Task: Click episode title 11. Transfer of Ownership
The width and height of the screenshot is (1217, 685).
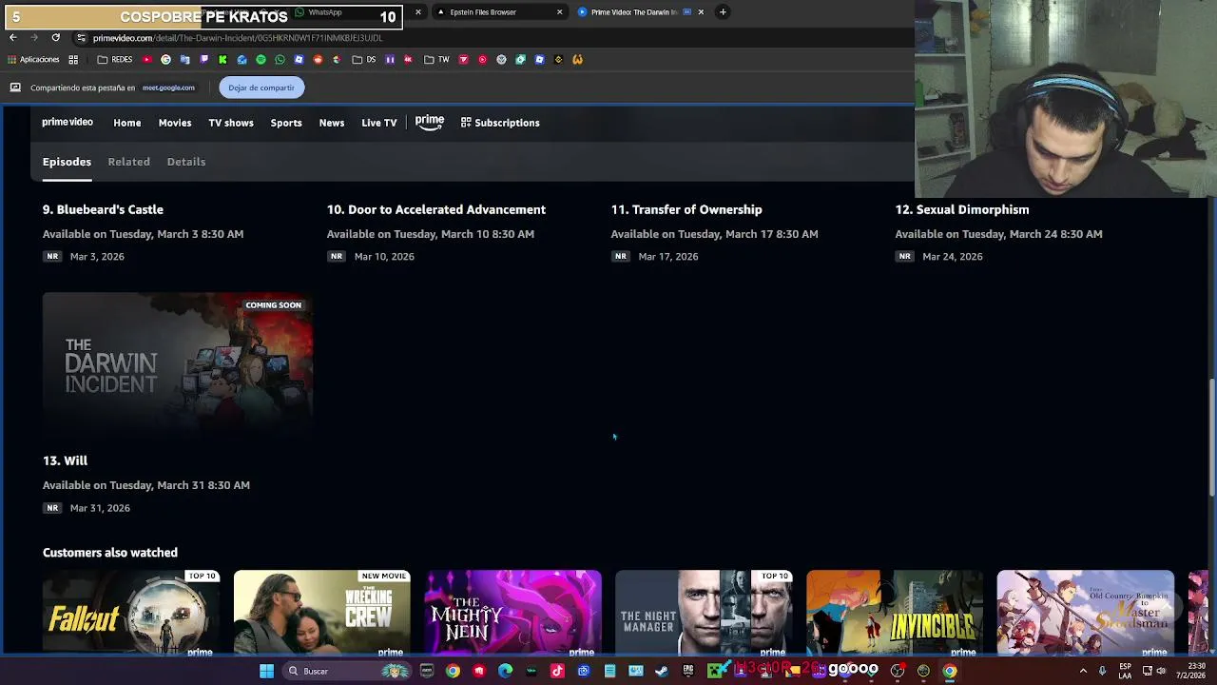Action: (x=686, y=209)
